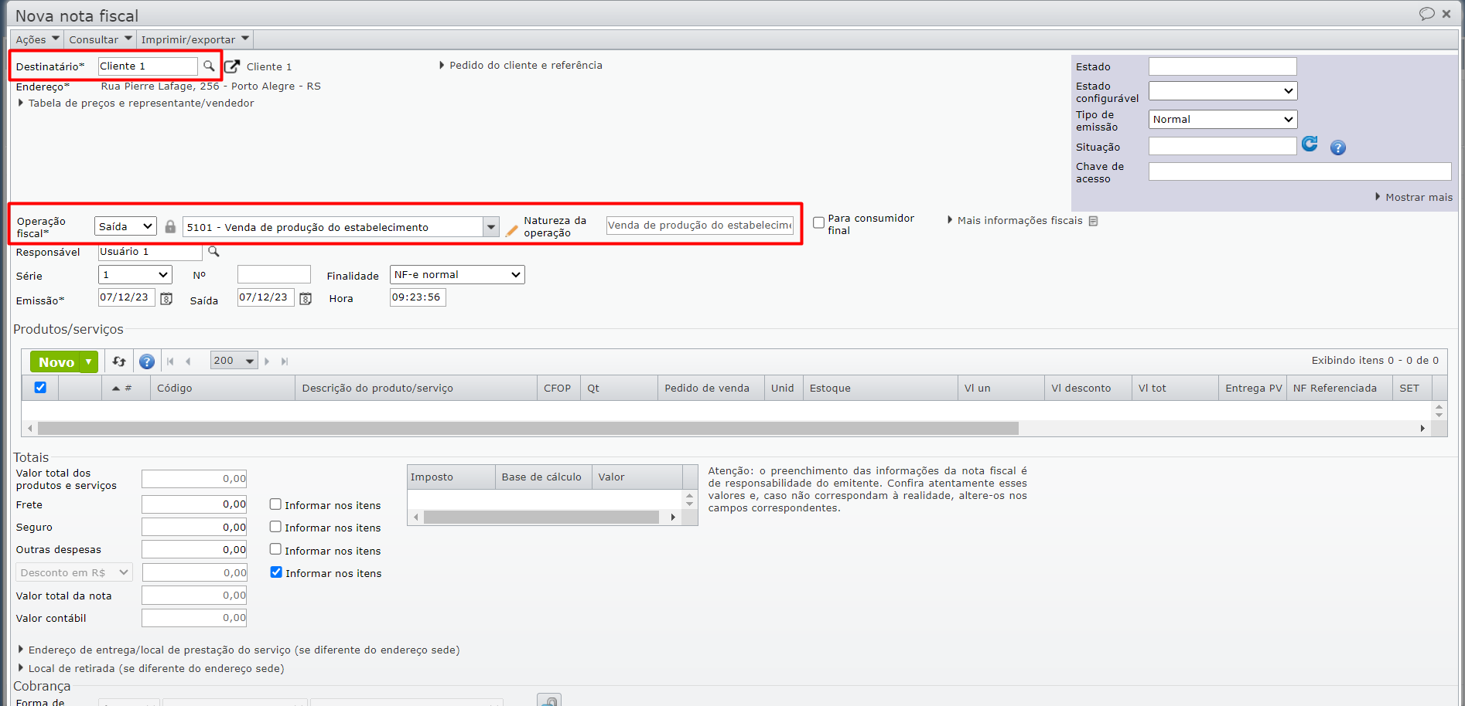
Task: Click the Destinatário search magnifier icon
Action: click(x=209, y=66)
